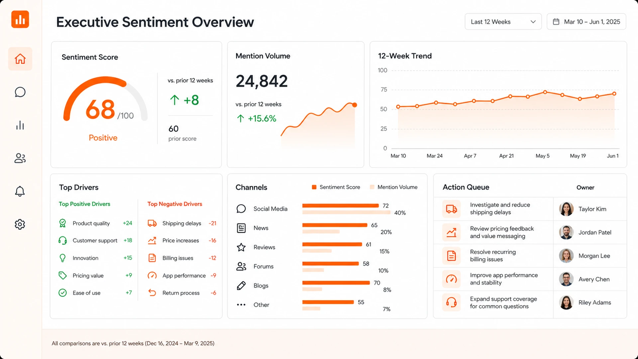
Task: Click the Social Media speech bubble icon
Action: [x=241, y=209]
